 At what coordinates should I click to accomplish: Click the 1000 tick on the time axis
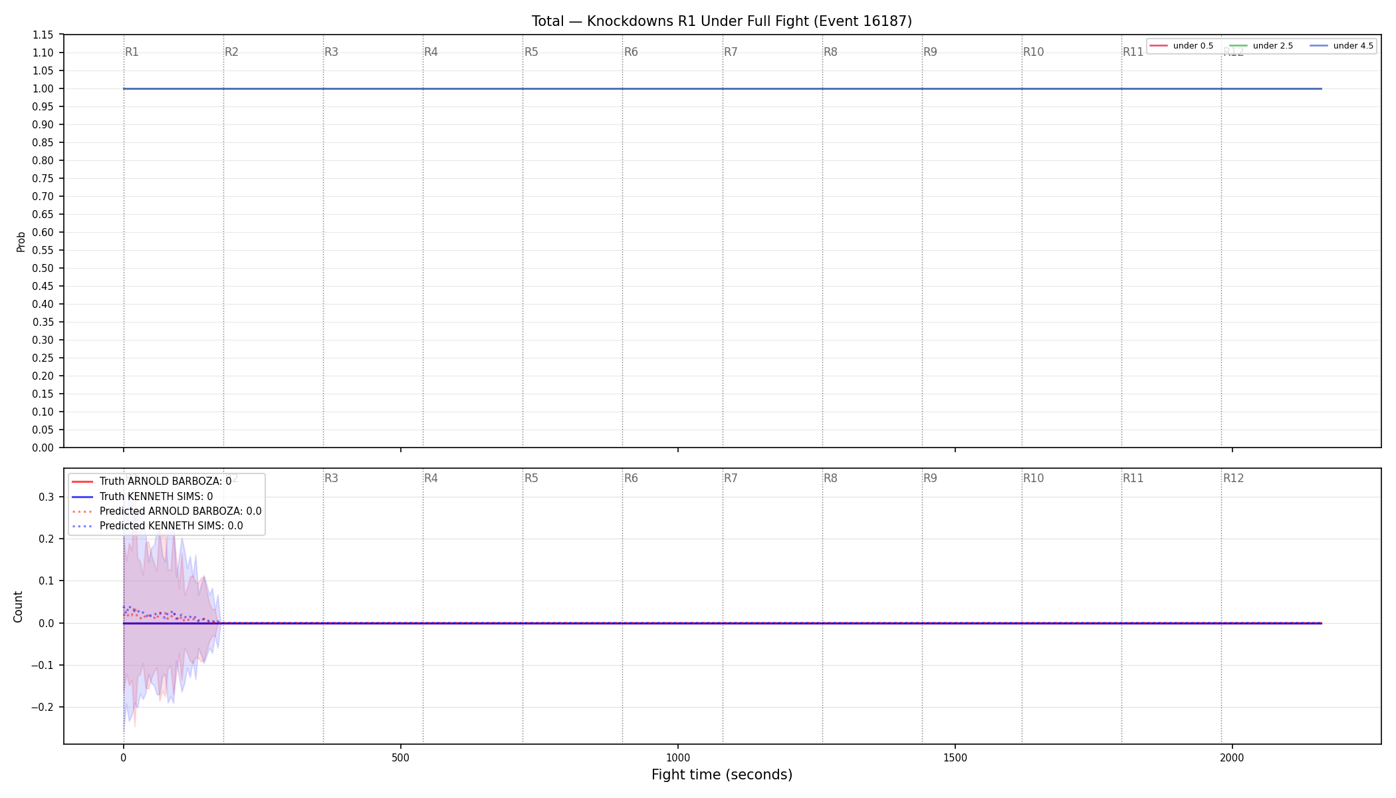click(x=678, y=757)
